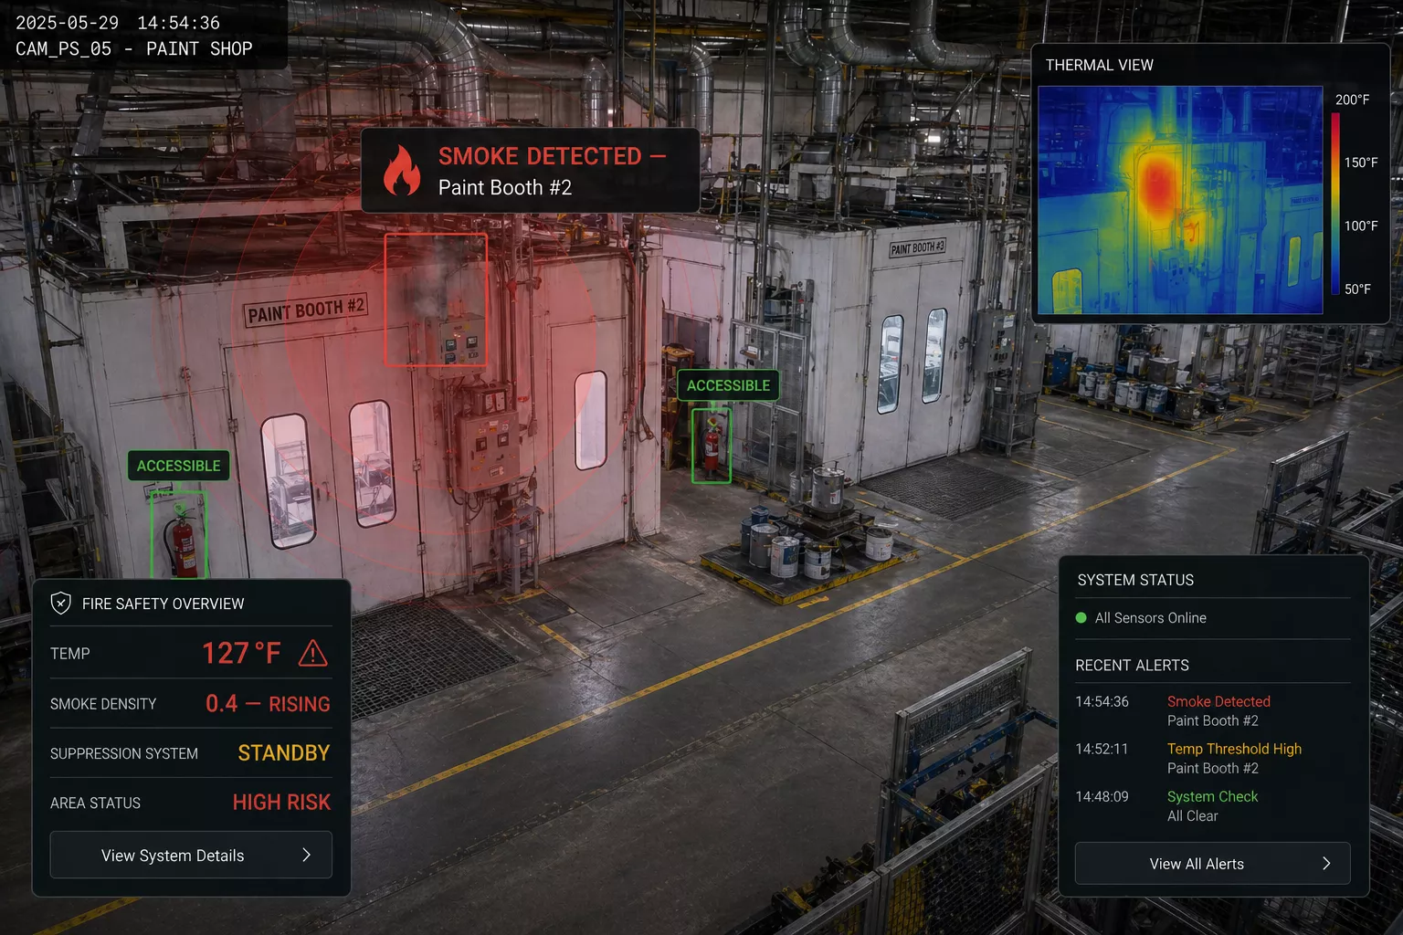
Task: Click the 0.4 — RISING smoke density value
Action: 268,704
